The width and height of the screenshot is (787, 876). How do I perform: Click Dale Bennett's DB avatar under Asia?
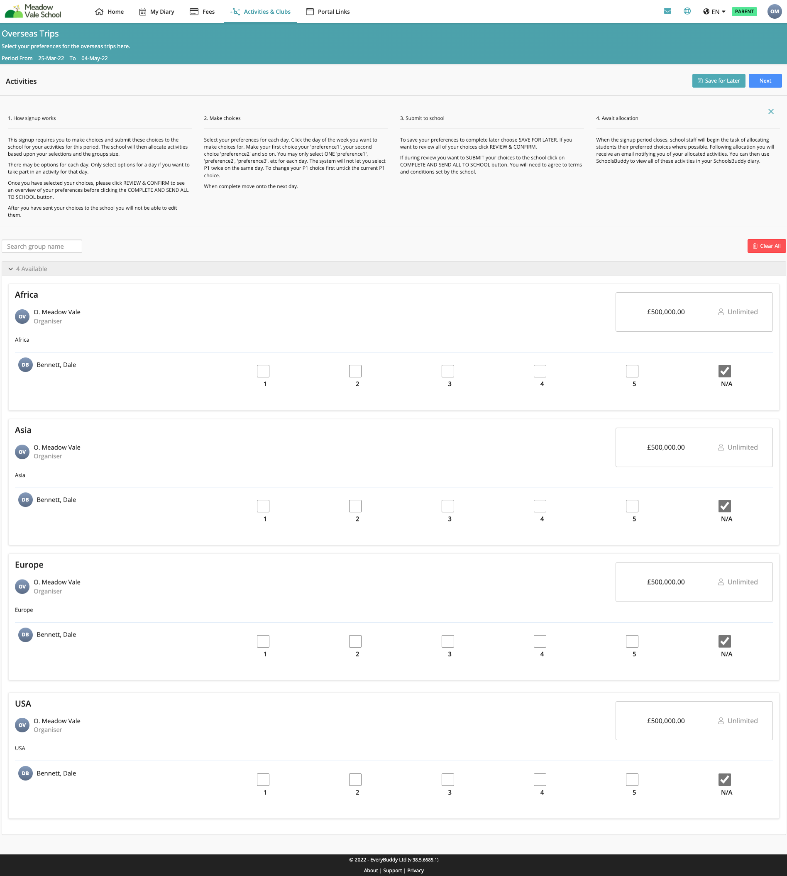[25, 499]
